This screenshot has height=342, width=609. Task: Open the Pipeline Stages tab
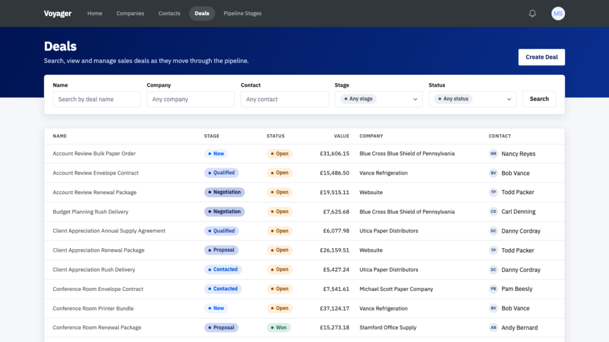point(243,14)
